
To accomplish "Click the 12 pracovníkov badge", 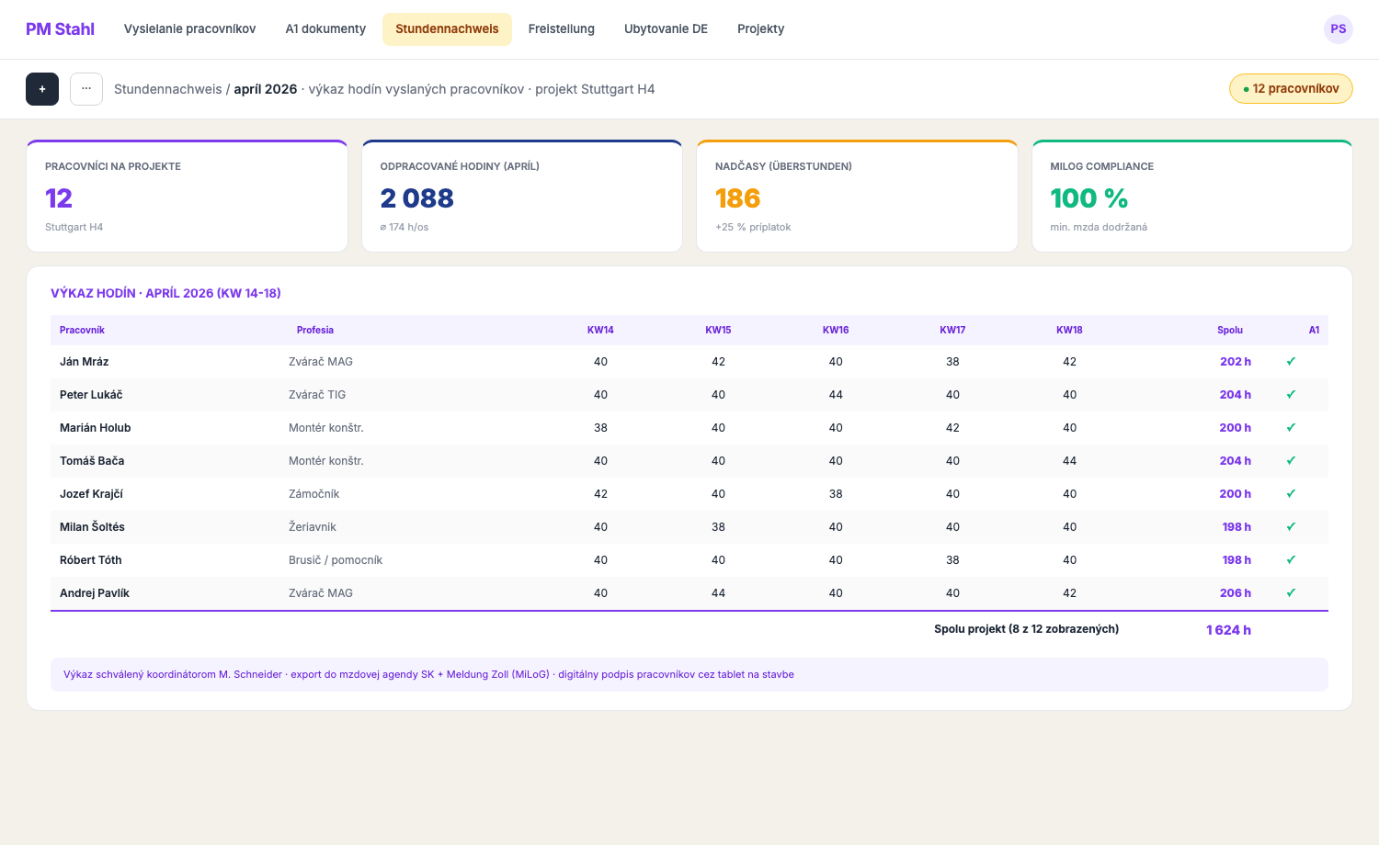I will (1291, 89).
